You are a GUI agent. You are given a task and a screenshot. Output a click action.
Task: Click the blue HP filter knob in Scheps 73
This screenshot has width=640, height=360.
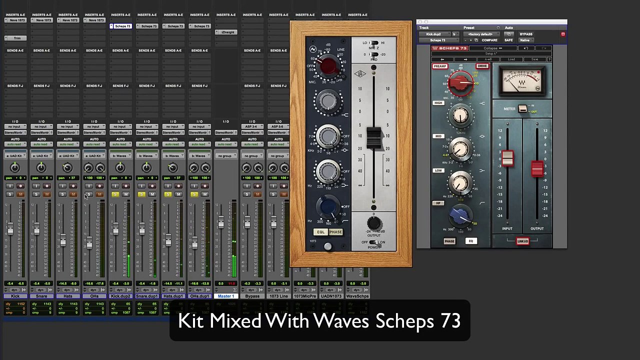tap(459, 215)
